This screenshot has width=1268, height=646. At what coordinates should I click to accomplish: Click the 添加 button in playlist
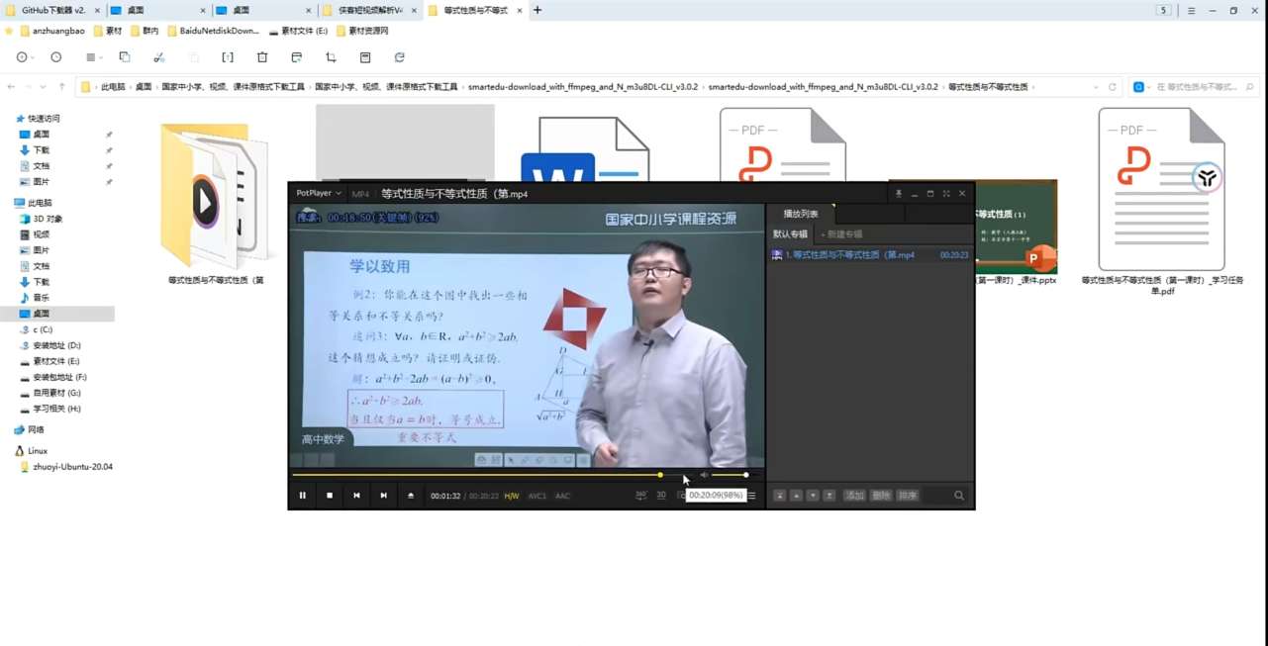click(x=854, y=496)
